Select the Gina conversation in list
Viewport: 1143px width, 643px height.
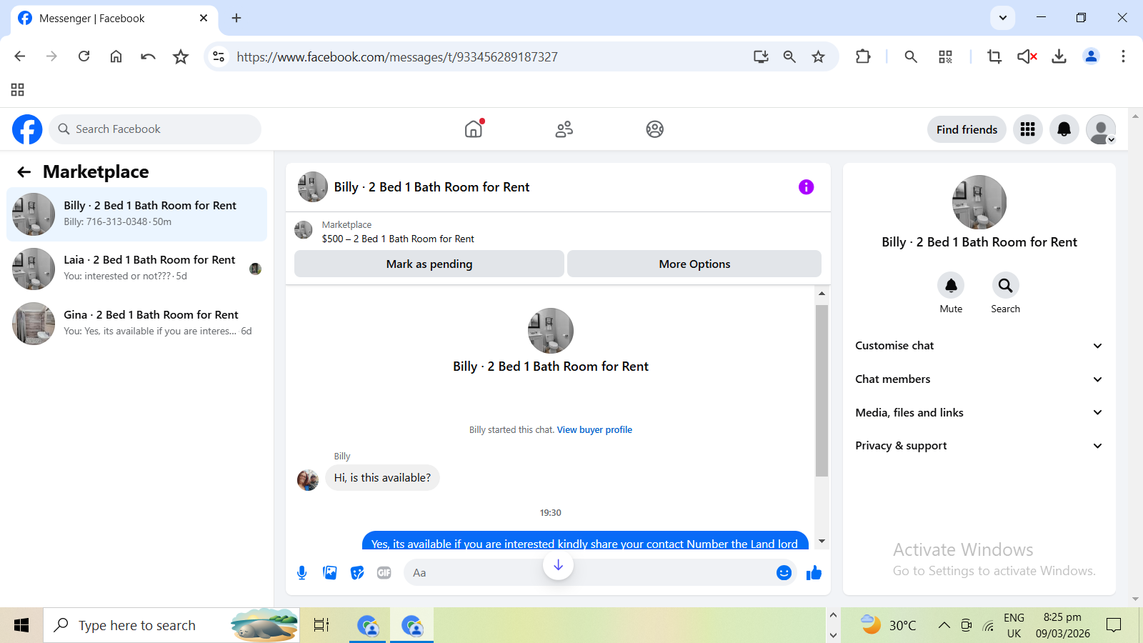[137, 324]
